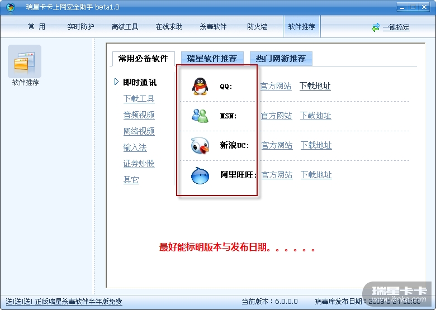The width and height of the screenshot is (436, 310).
Task: Click the 阿里旺旺: label text
Action: coord(238,175)
